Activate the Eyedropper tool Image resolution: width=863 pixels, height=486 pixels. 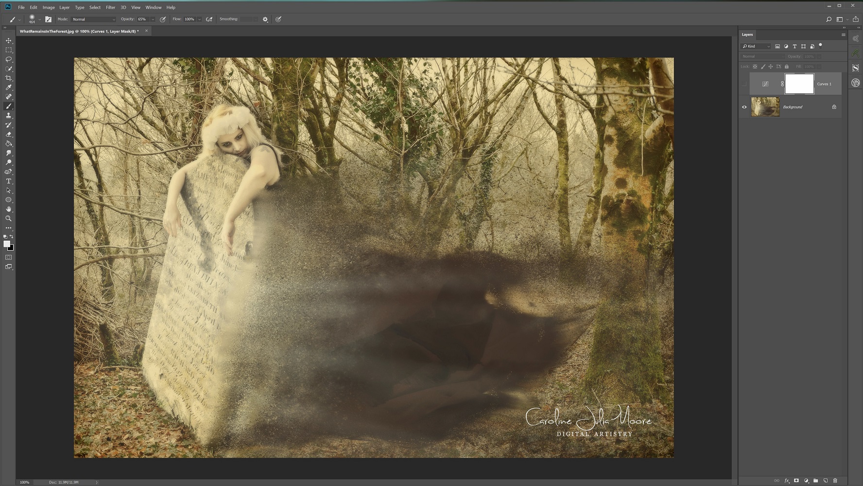(8, 87)
